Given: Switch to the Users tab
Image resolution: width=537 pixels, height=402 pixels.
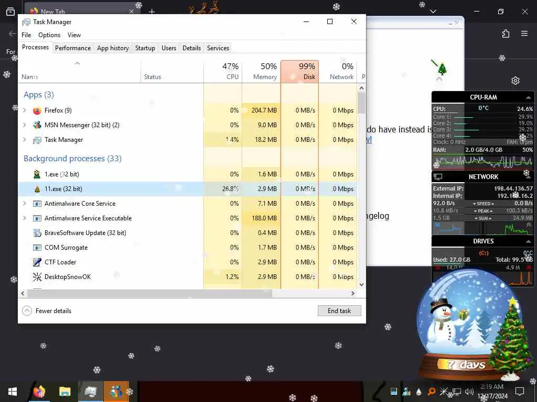Looking at the screenshot, I should [x=169, y=48].
